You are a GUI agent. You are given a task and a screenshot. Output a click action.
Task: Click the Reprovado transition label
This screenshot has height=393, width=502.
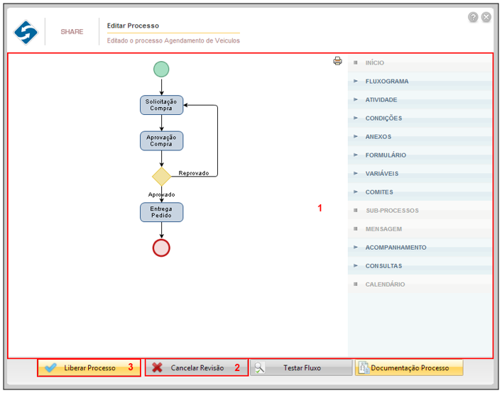pyautogui.click(x=194, y=173)
